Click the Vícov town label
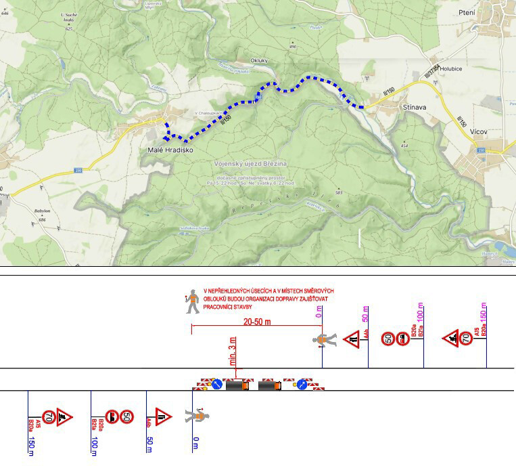 coord(479,132)
